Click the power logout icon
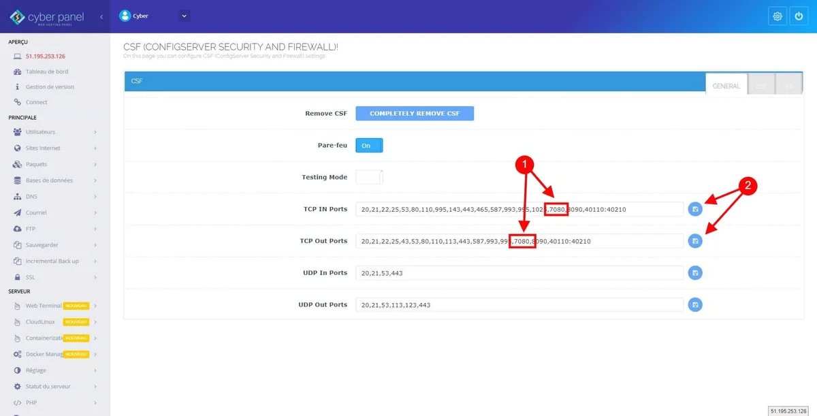Viewport: 817px width, 416px height. point(799,16)
